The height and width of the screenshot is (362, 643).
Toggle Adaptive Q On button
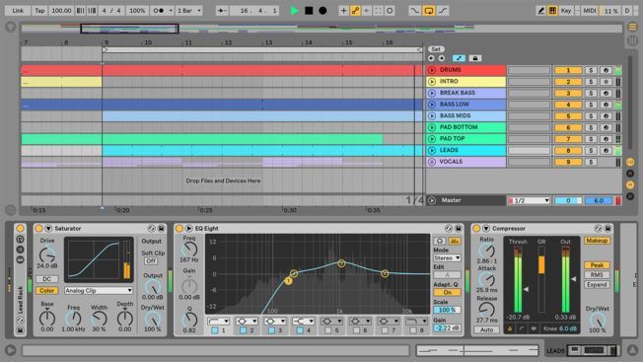tap(447, 292)
